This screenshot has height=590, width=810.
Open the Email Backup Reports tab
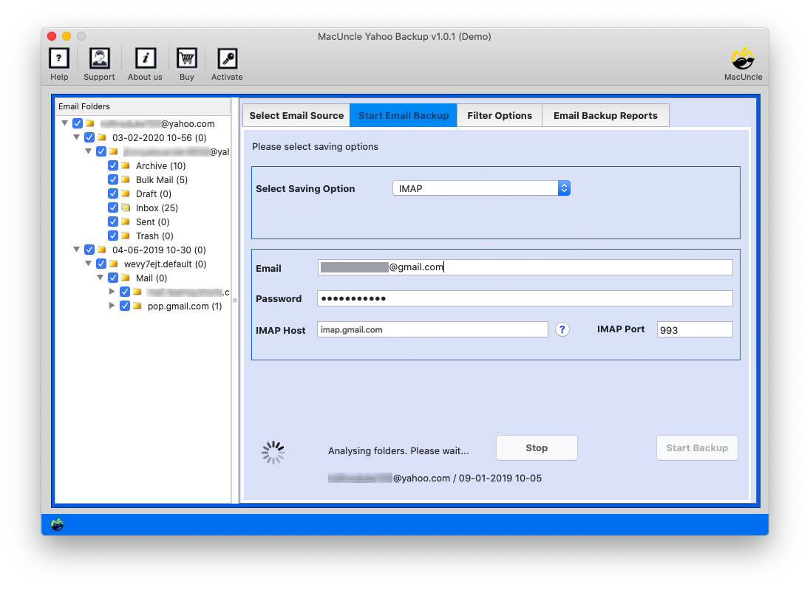606,115
